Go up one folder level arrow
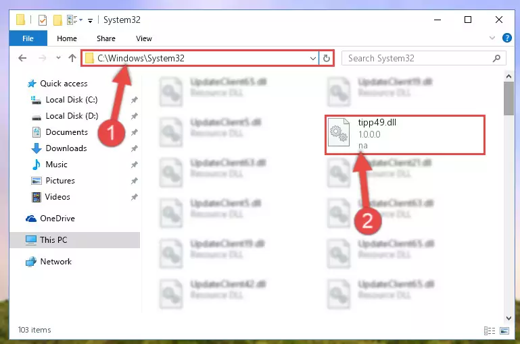This screenshot has height=344, width=520. (x=72, y=58)
